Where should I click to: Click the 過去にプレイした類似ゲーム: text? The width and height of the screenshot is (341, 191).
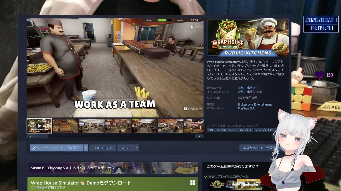coord(229,177)
